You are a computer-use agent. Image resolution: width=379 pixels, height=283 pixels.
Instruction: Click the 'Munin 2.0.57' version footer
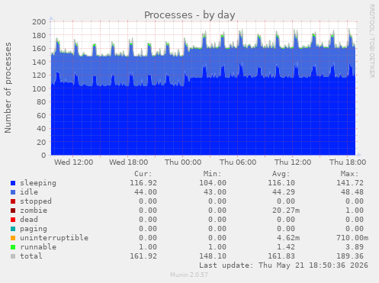point(189,275)
